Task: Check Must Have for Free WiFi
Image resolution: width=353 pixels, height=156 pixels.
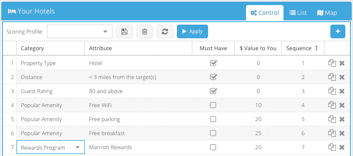Action: [x=213, y=105]
